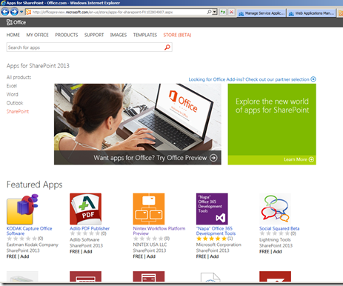Viewport: 343px width, 286px height.
Task: Expand the address bar autocomplete dropdown
Action: tap(215, 12)
